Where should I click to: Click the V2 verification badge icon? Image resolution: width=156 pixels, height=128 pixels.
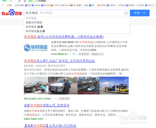74,54
